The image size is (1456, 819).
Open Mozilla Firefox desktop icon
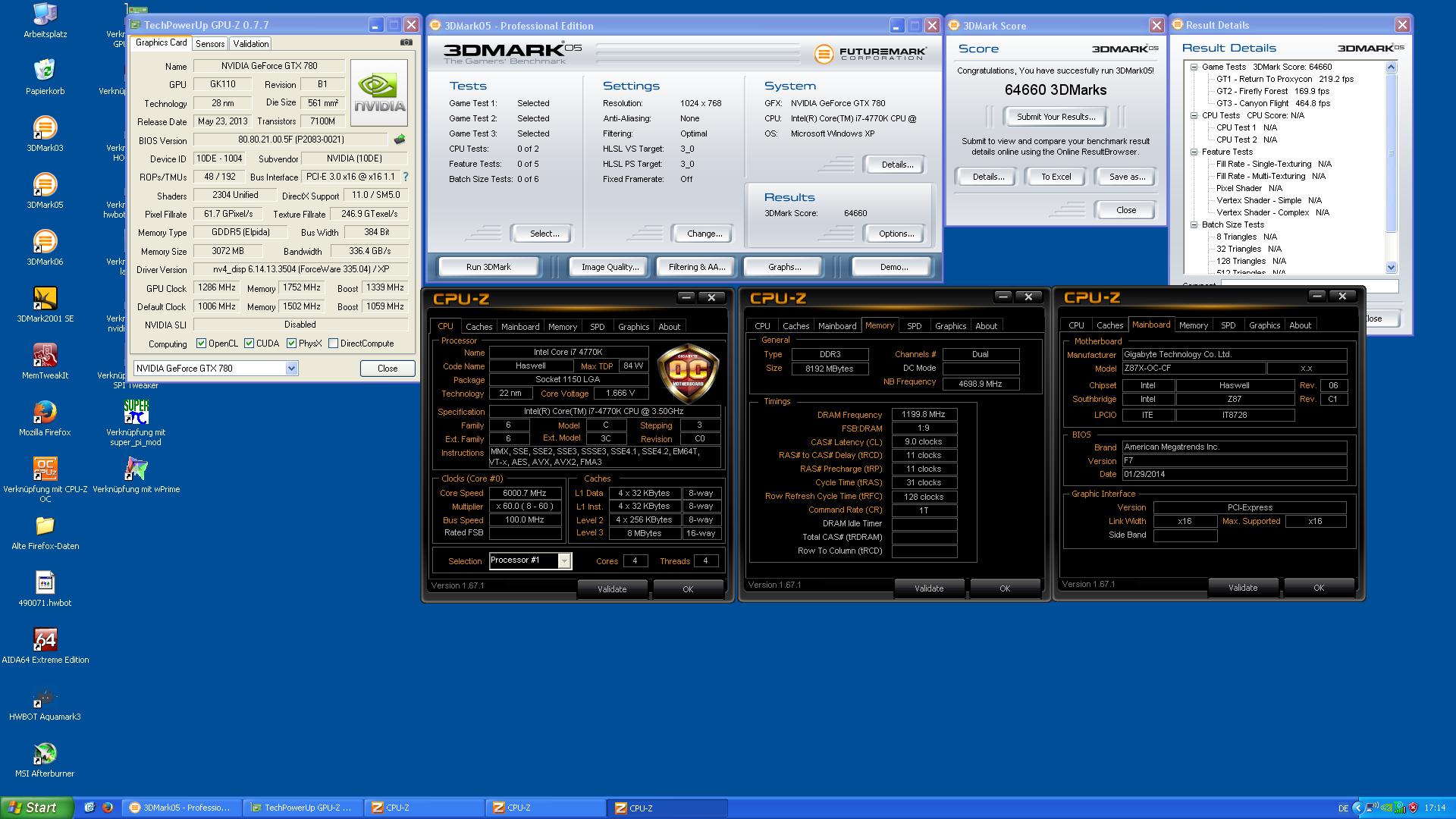tap(45, 411)
